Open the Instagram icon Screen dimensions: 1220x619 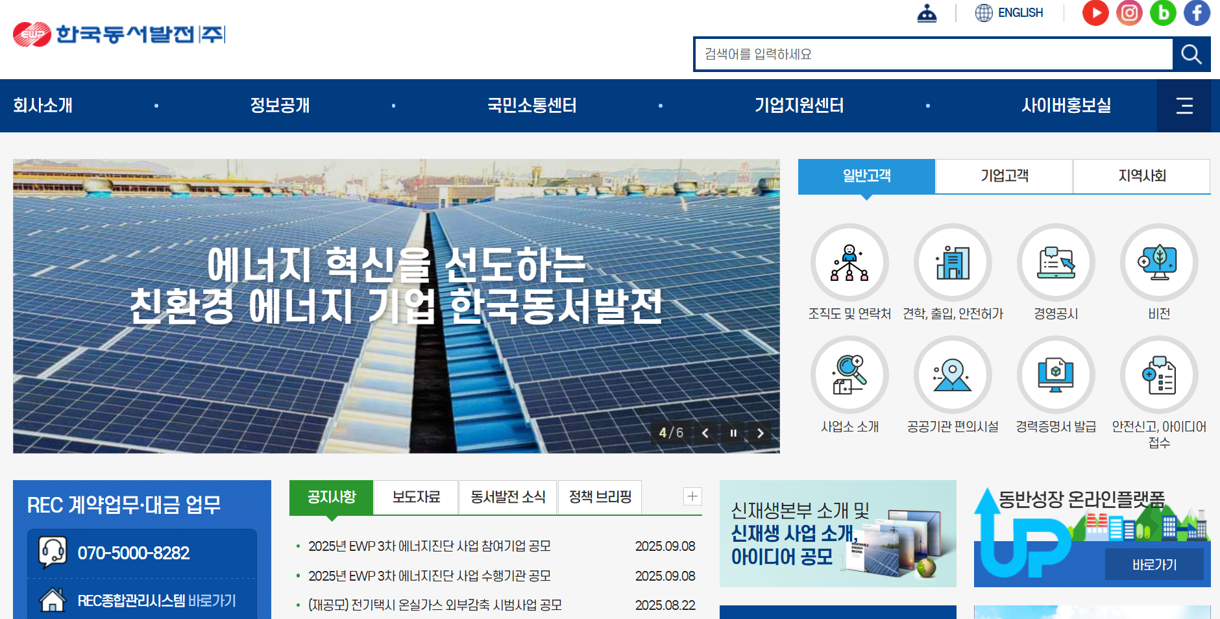pyautogui.click(x=1129, y=13)
